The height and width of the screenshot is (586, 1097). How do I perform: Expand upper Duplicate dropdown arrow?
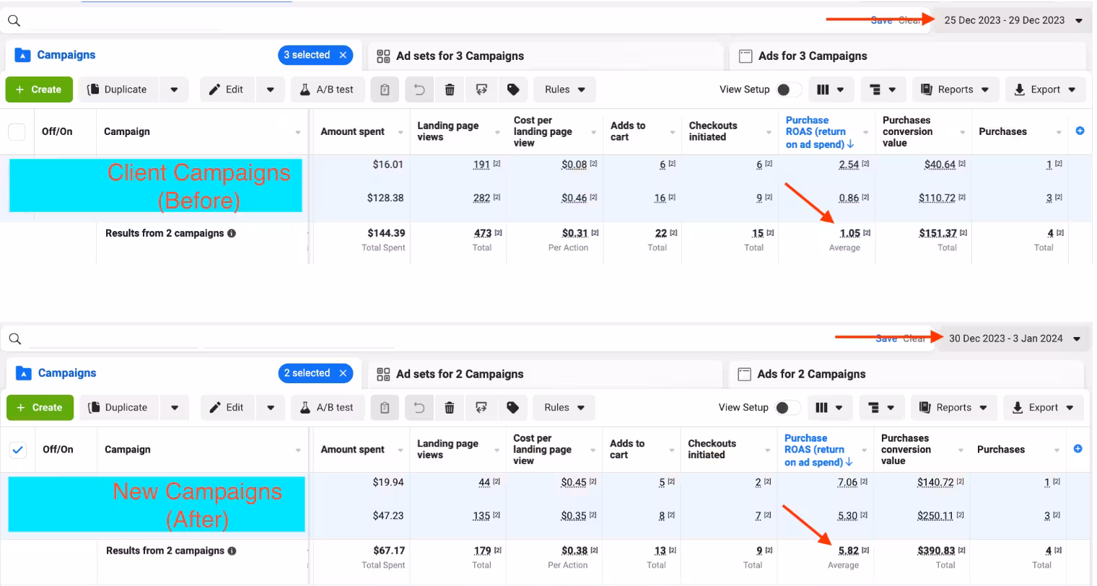click(174, 89)
